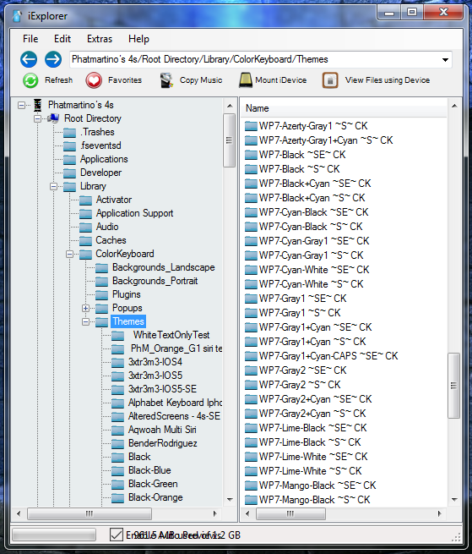Select the WhiteTextOnlyTest tree item
Screen dimensions: 472x554
pyautogui.click(x=171, y=335)
